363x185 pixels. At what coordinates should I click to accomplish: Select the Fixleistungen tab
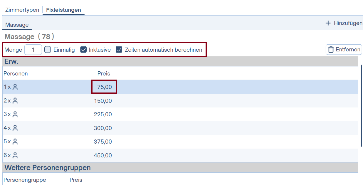pyautogui.click(x=63, y=10)
